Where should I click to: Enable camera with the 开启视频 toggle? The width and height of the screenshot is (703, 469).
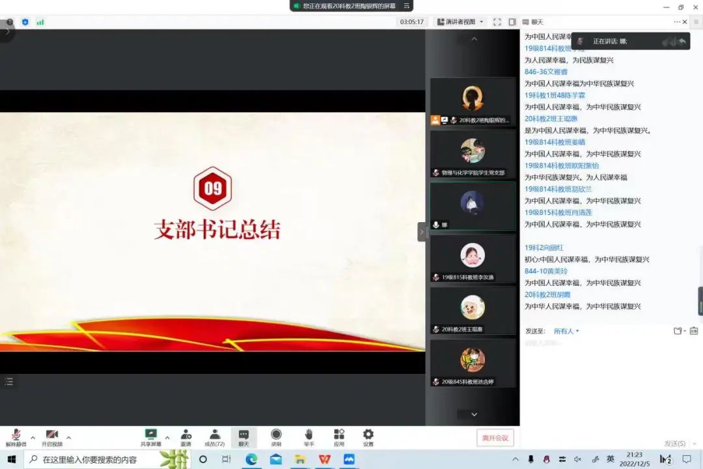click(52, 436)
